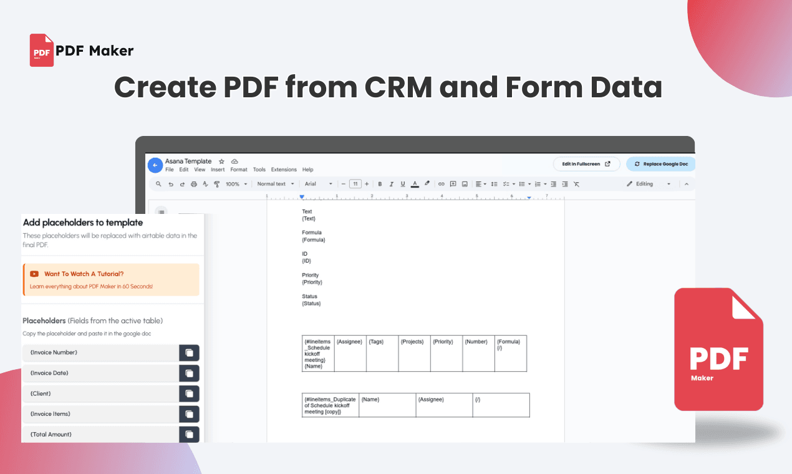792x474 pixels.
Task: Copy the {Invoice Number} placeholder
Action: point(189,353)
